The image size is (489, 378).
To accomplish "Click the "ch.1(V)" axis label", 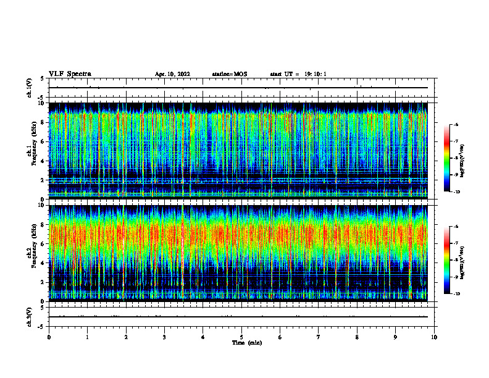I will tap(29, 88).
